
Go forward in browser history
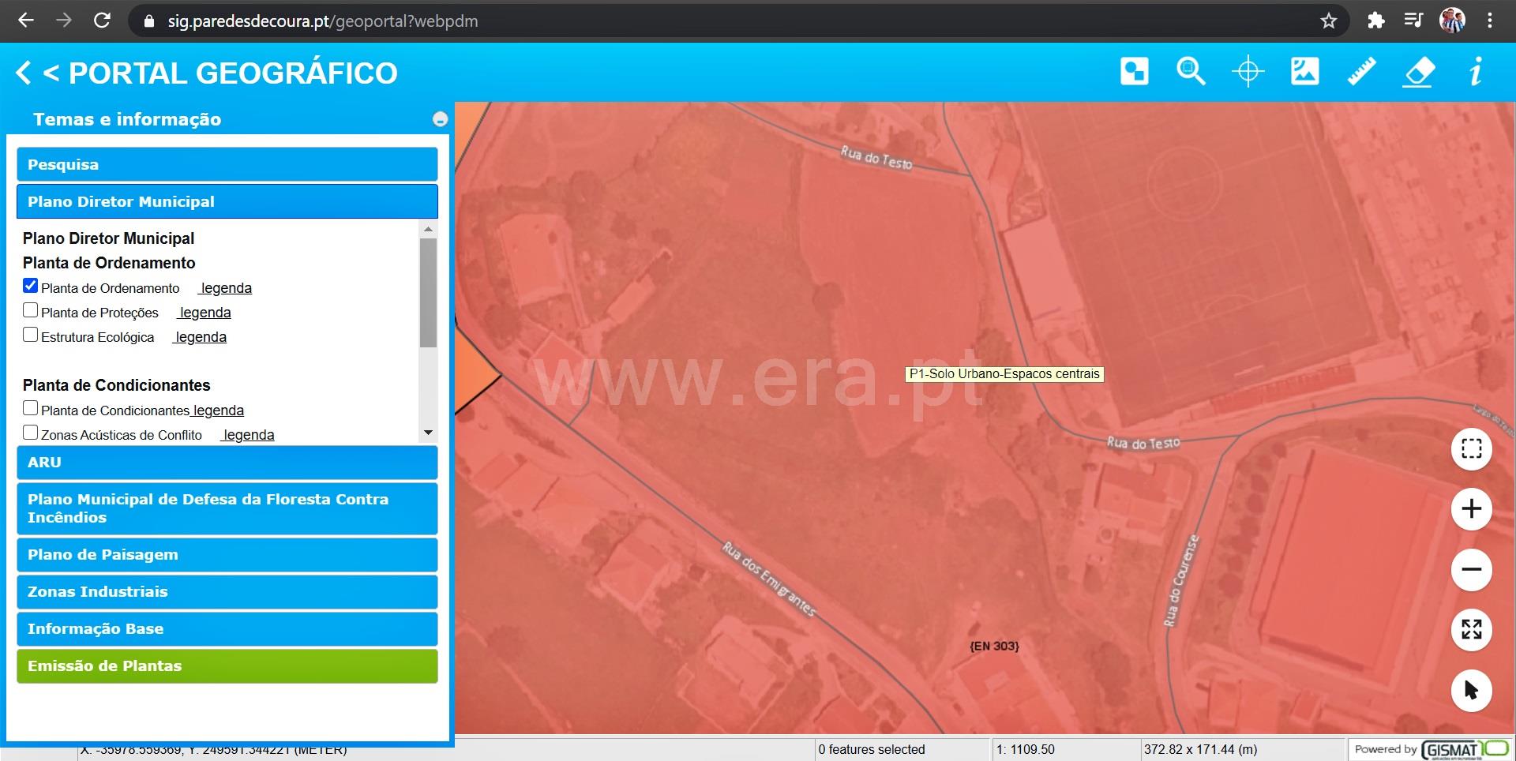[x=64, y=21]
